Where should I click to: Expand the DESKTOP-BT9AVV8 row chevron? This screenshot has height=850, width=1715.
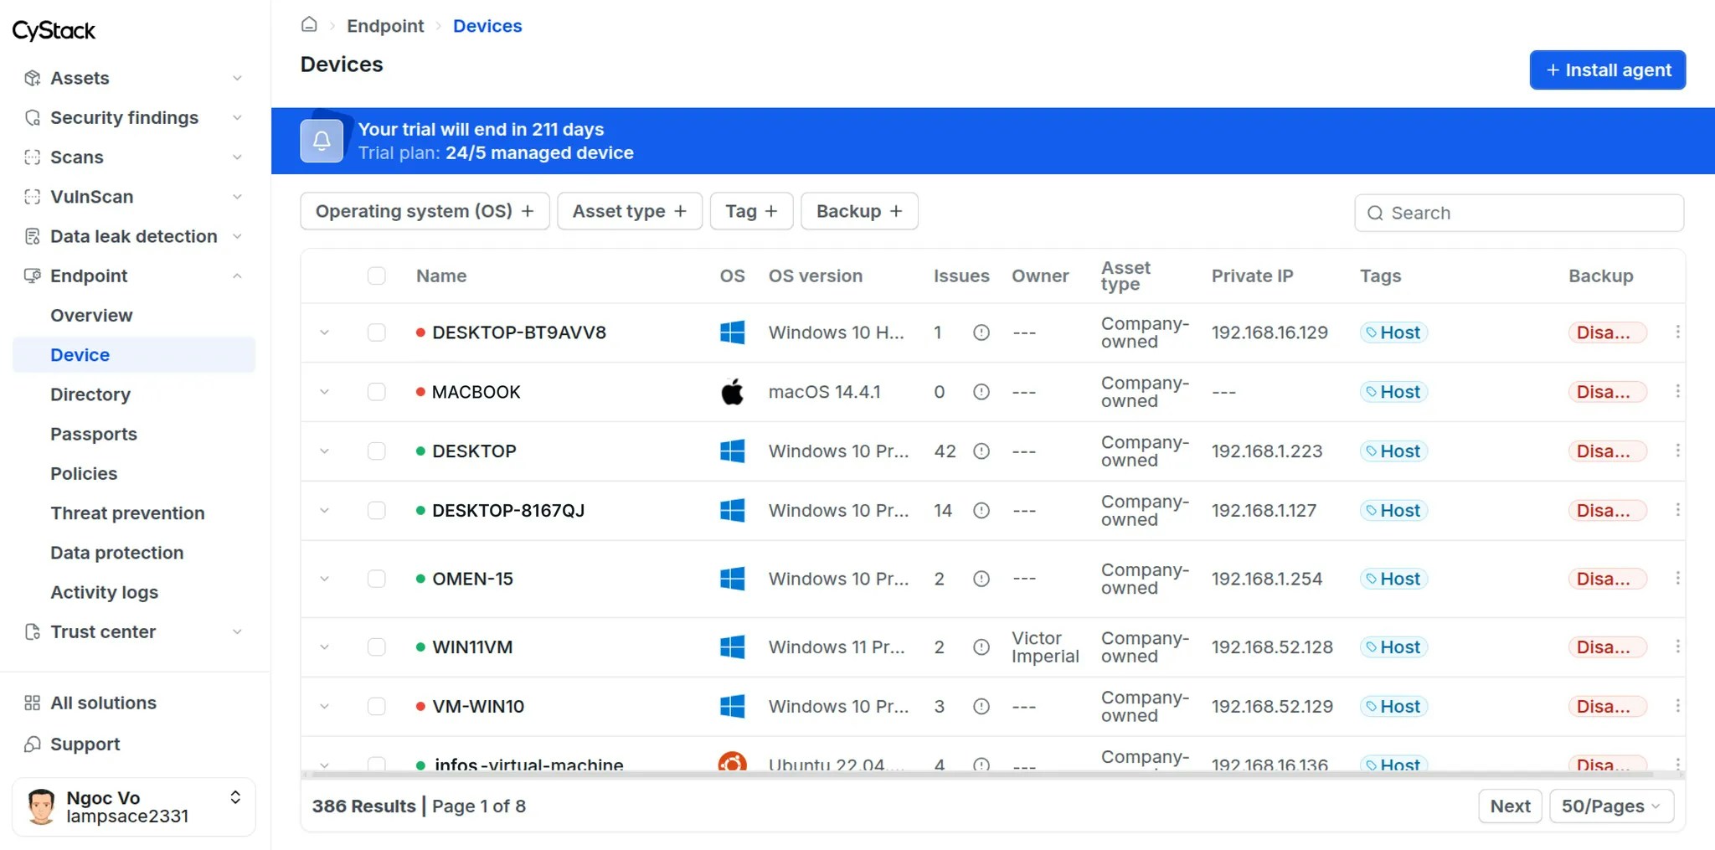coord(324,332)
